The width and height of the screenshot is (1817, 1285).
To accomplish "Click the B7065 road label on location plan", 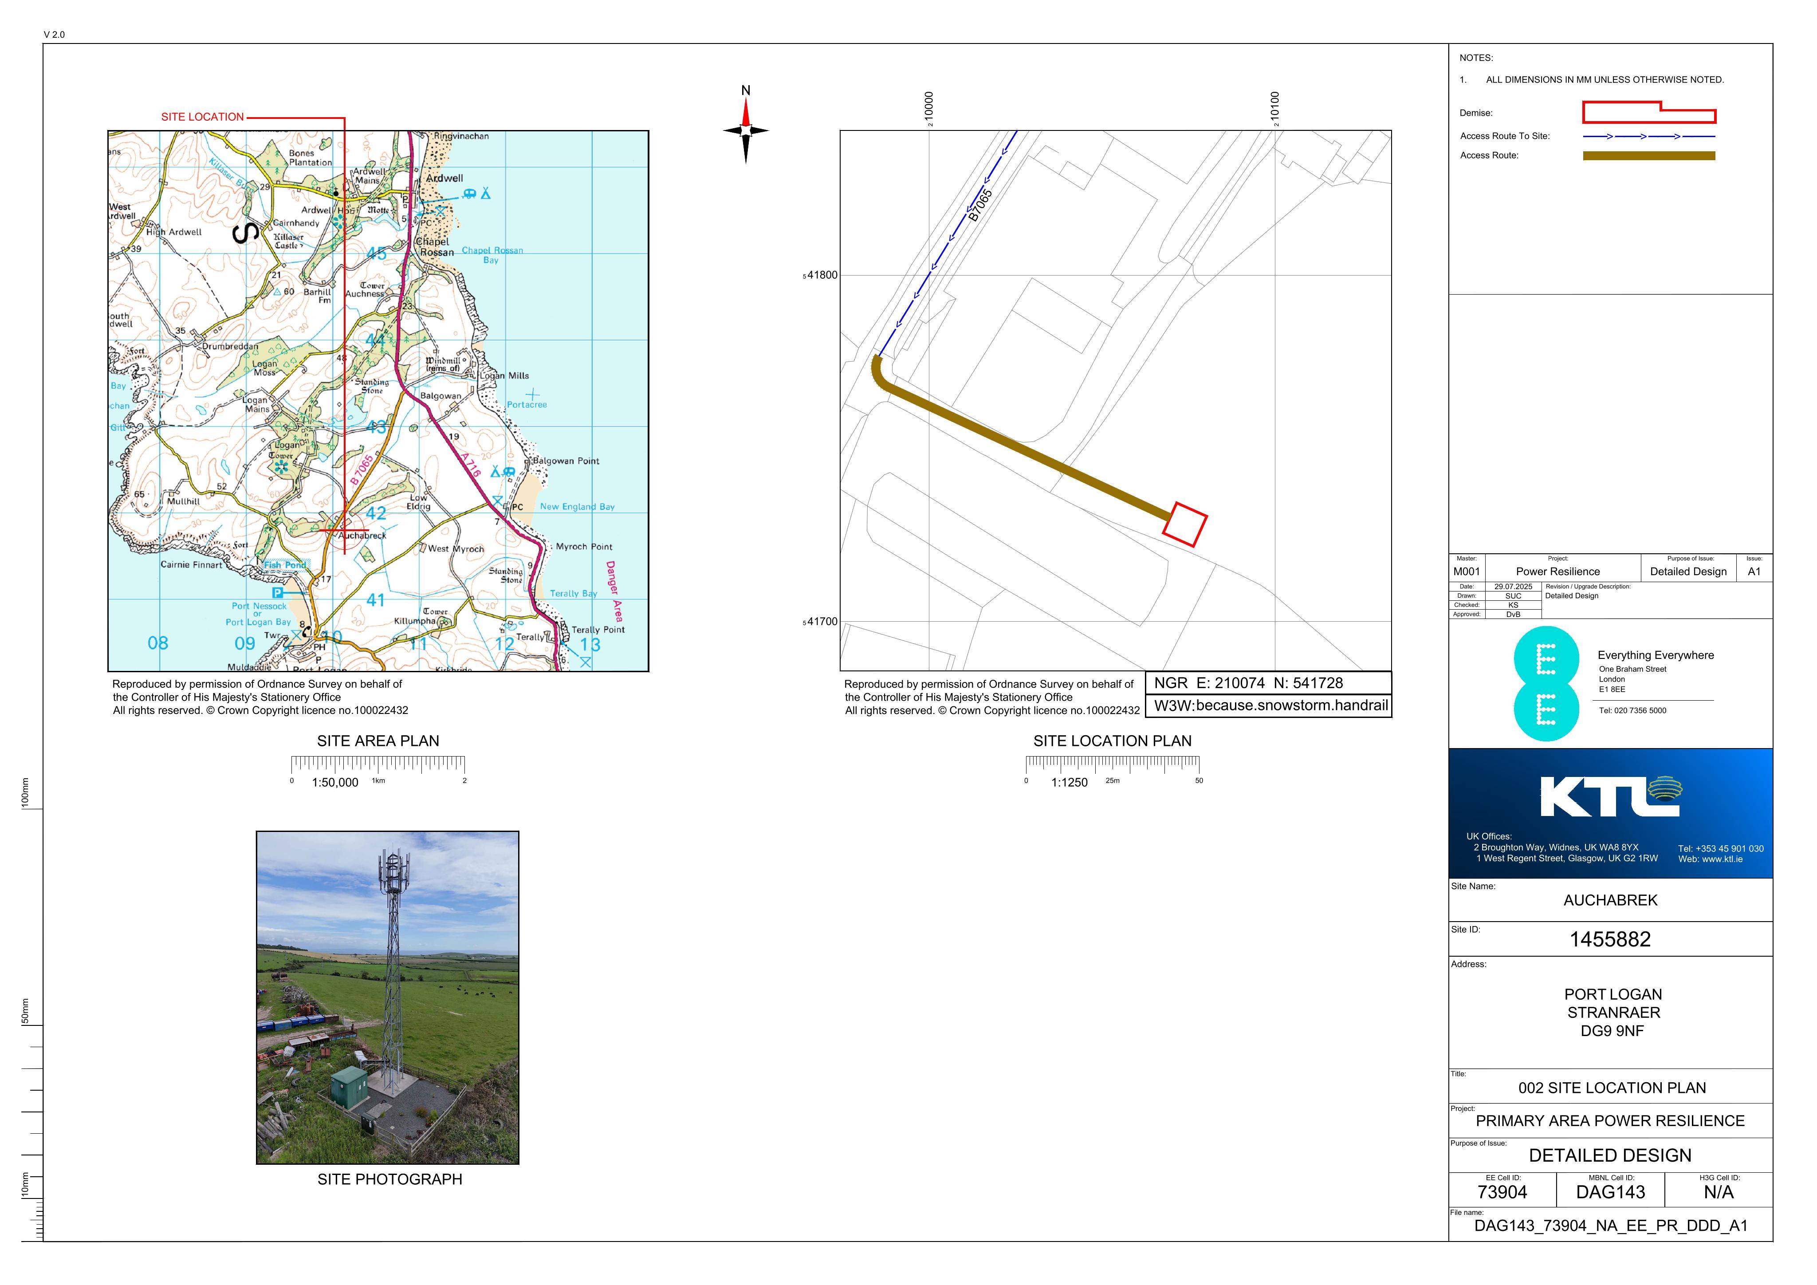I will click(x=980, y=205).
